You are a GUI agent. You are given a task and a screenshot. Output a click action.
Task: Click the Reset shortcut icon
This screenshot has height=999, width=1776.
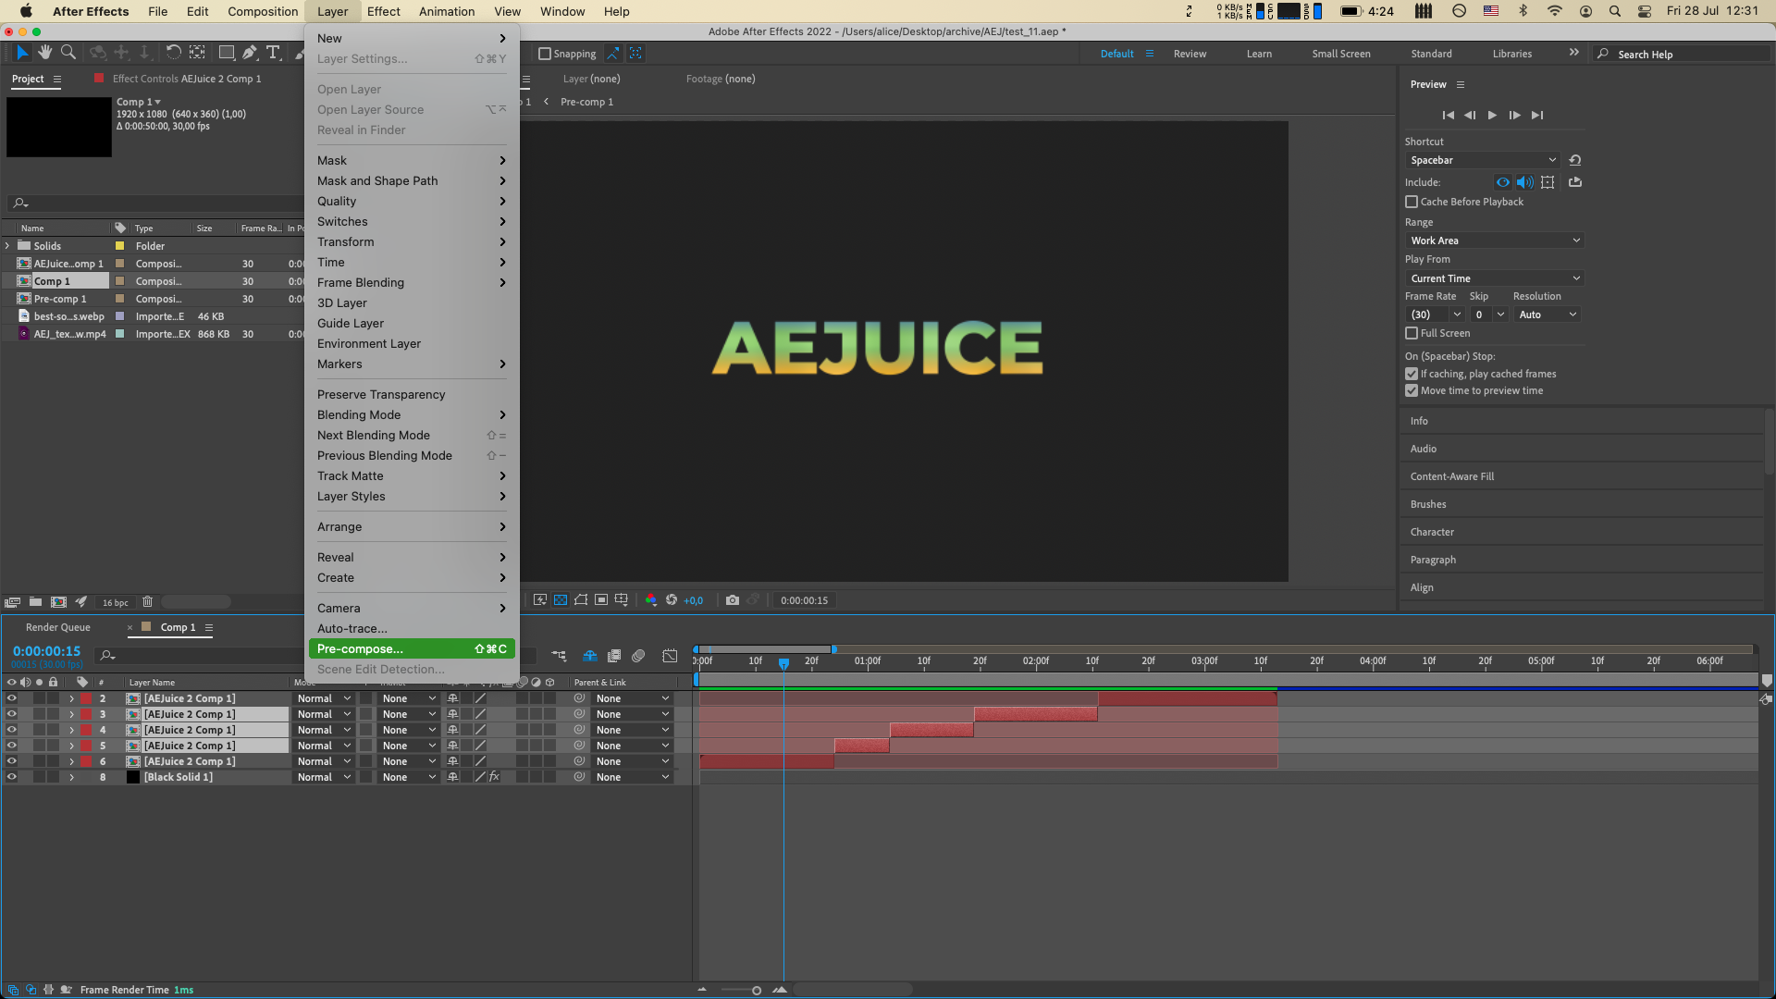tap(1575, 160)
